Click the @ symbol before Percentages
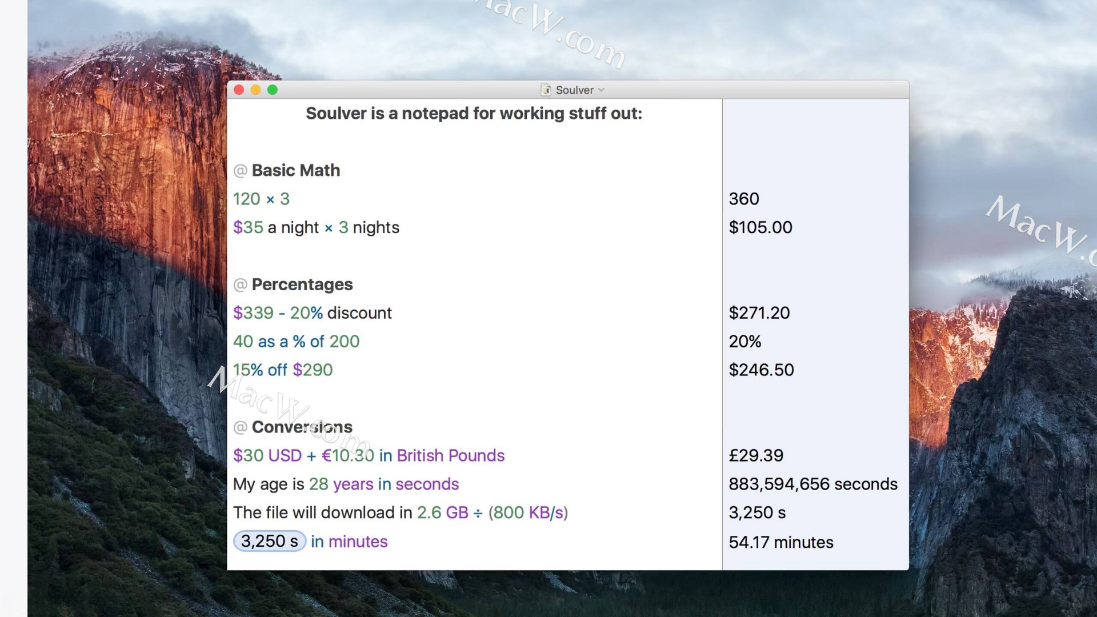 240,285
